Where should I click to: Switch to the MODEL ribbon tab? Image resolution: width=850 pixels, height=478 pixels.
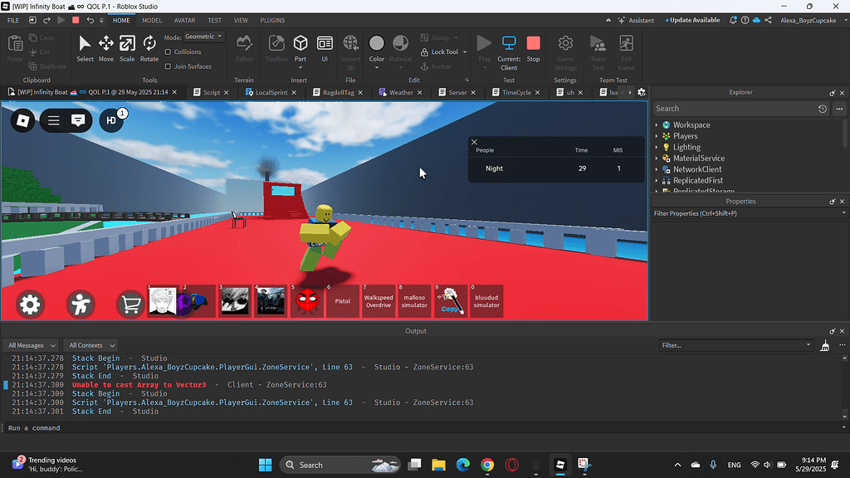point(152,20)
